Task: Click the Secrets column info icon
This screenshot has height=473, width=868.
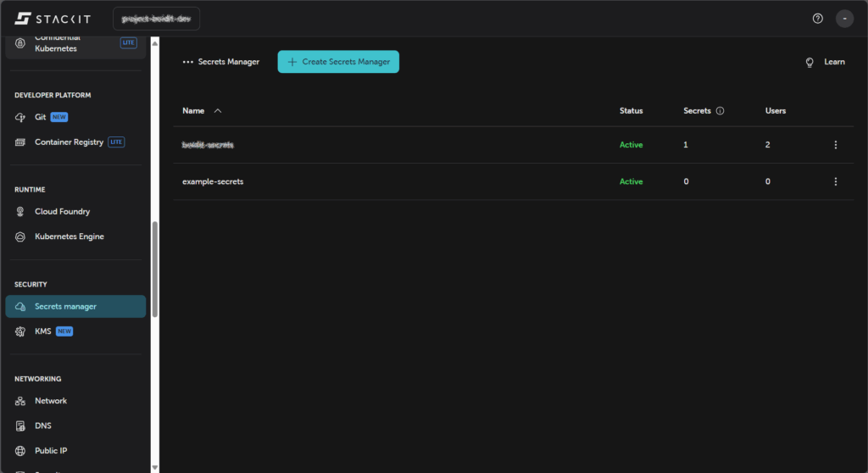Action: pyautogui.click(x=720, y=111)
